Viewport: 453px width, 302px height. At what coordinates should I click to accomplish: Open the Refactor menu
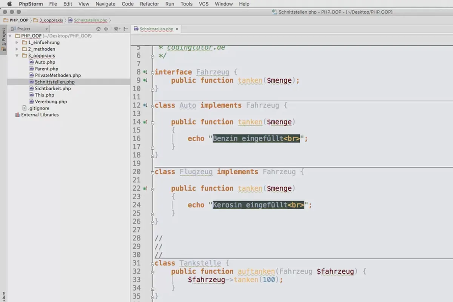click(149, 4)
